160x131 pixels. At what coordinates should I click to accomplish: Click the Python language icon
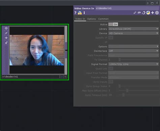pos(148,13)
